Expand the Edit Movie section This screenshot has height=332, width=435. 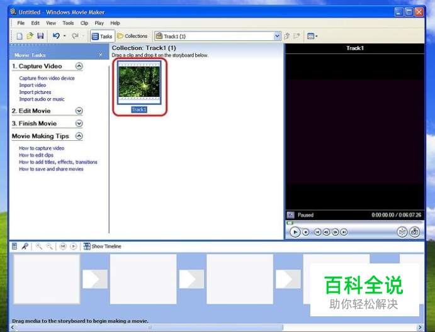79,111
